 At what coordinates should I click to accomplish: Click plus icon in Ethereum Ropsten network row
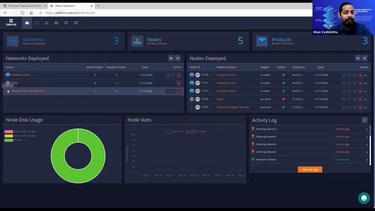173,91
